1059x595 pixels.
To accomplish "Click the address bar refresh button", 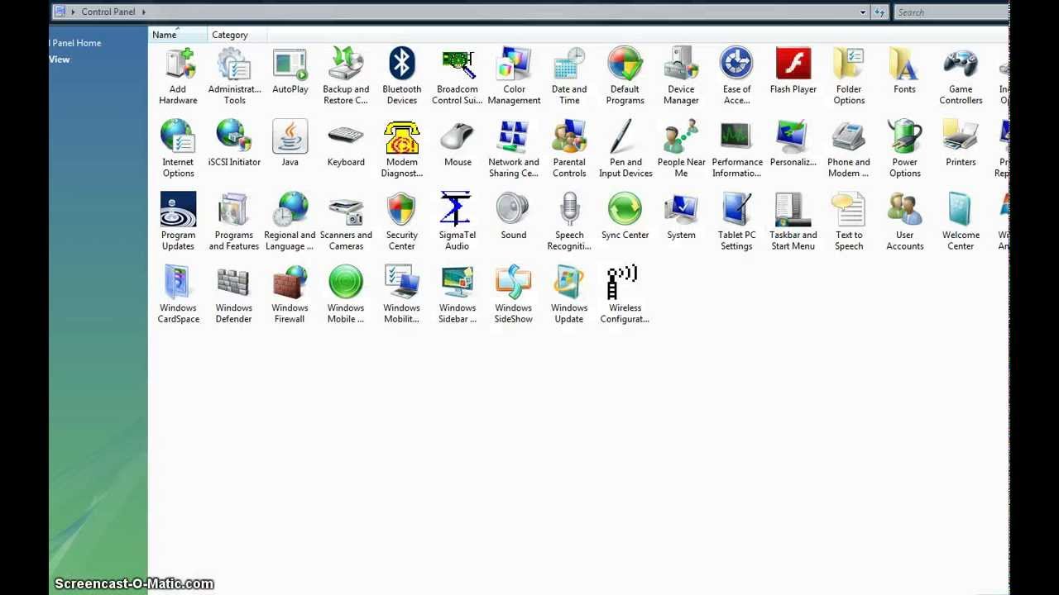I will click(879, 12).
